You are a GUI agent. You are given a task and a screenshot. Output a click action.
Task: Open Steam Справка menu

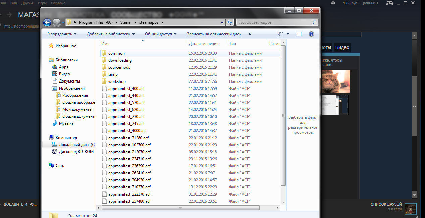pos(58,3)
